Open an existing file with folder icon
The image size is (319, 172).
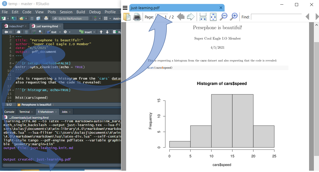click(21, 18)
